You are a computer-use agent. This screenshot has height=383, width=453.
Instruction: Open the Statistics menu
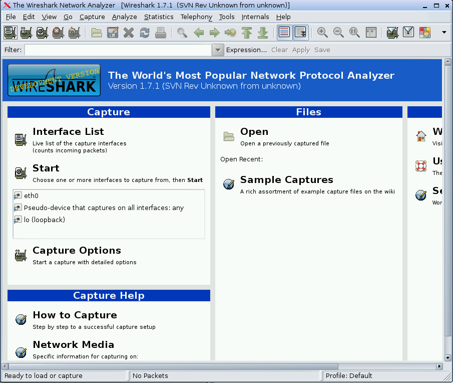point(159,17)
